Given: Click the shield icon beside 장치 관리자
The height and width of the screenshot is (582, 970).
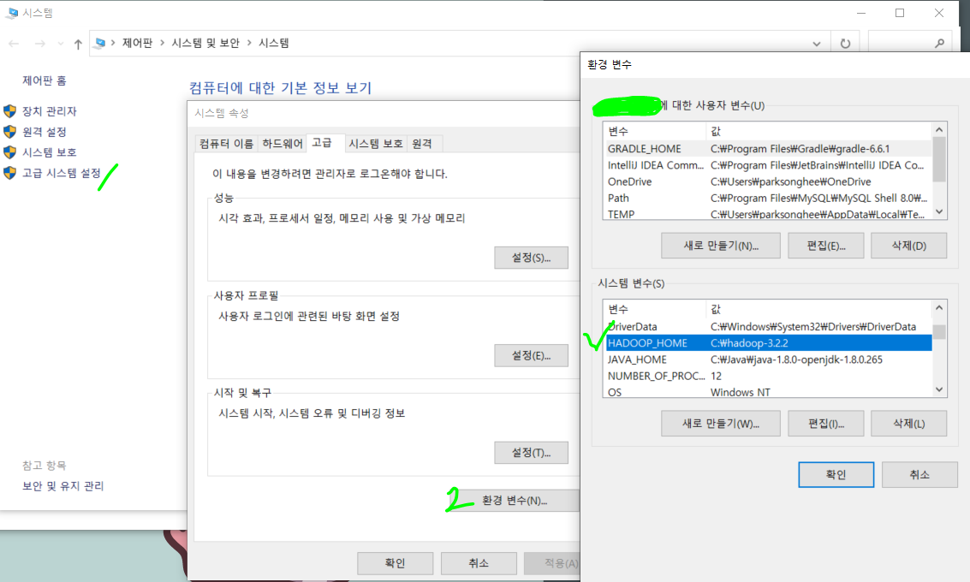Looking at the screenshot, I should click(10, 111).
